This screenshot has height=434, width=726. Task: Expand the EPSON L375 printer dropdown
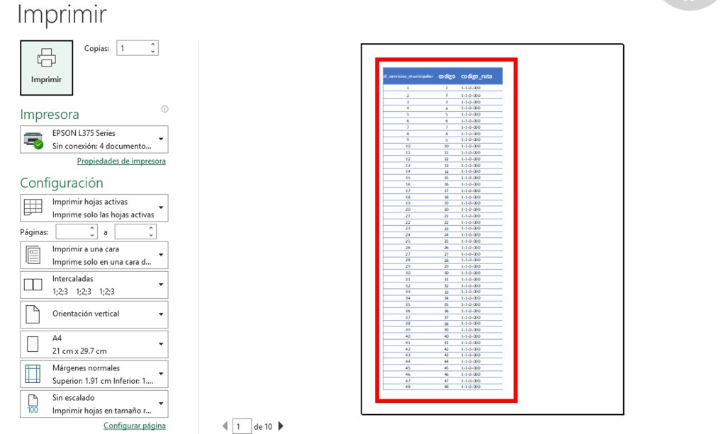tap(162, 139)
